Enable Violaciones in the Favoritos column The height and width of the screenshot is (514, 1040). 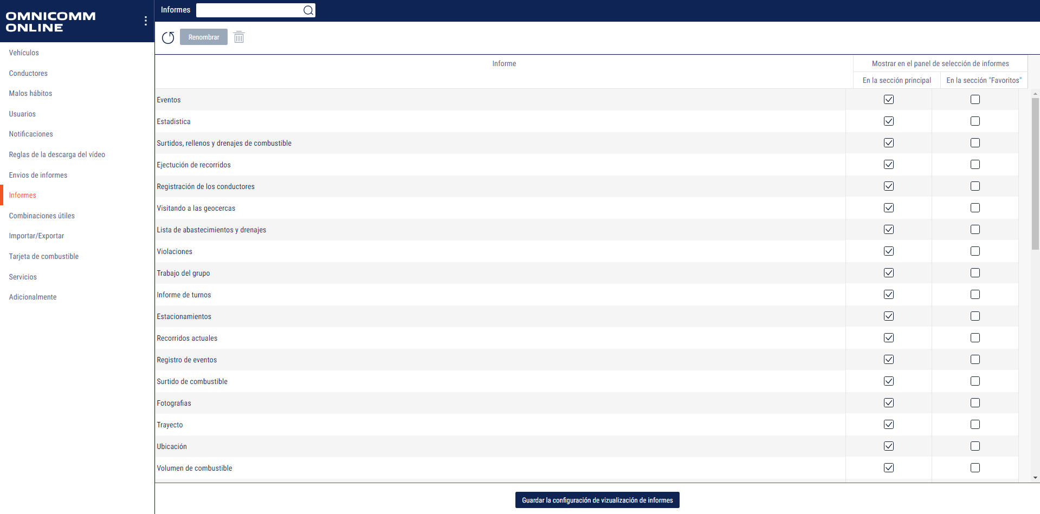[x=975, y=251]
